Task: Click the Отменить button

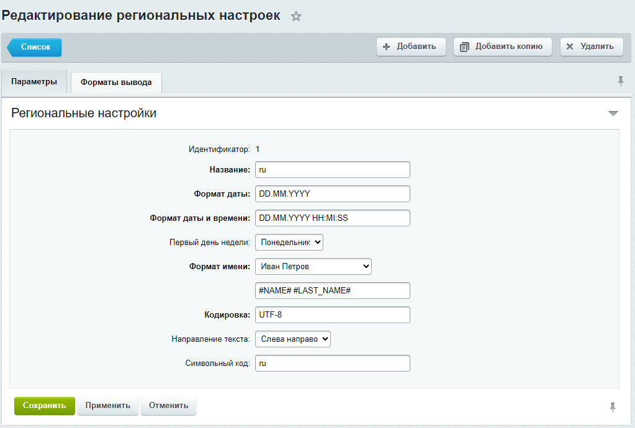Action: (168, 406)
